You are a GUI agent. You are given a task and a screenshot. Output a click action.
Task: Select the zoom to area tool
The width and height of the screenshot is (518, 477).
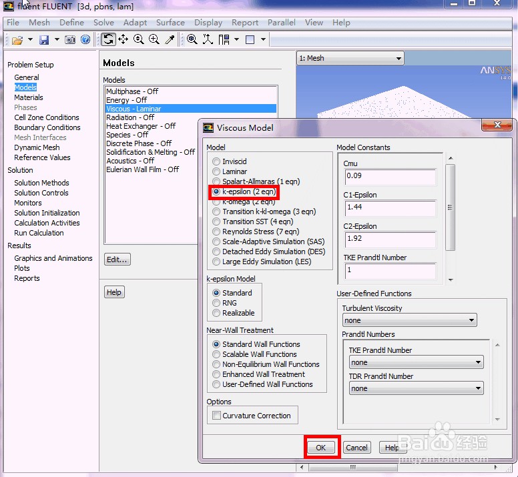[x=154, y=39]
